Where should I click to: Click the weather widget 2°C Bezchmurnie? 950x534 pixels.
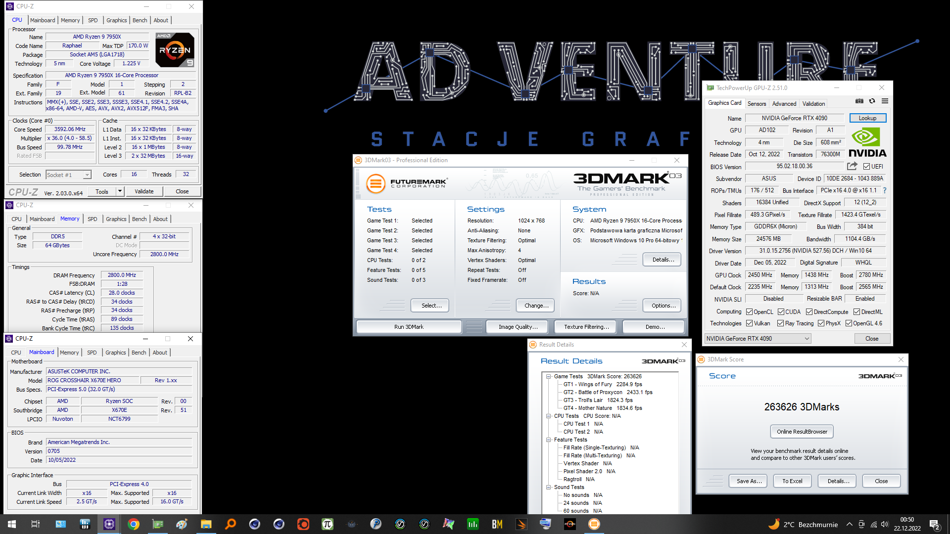pyautogui.click(x=803, y=524)
